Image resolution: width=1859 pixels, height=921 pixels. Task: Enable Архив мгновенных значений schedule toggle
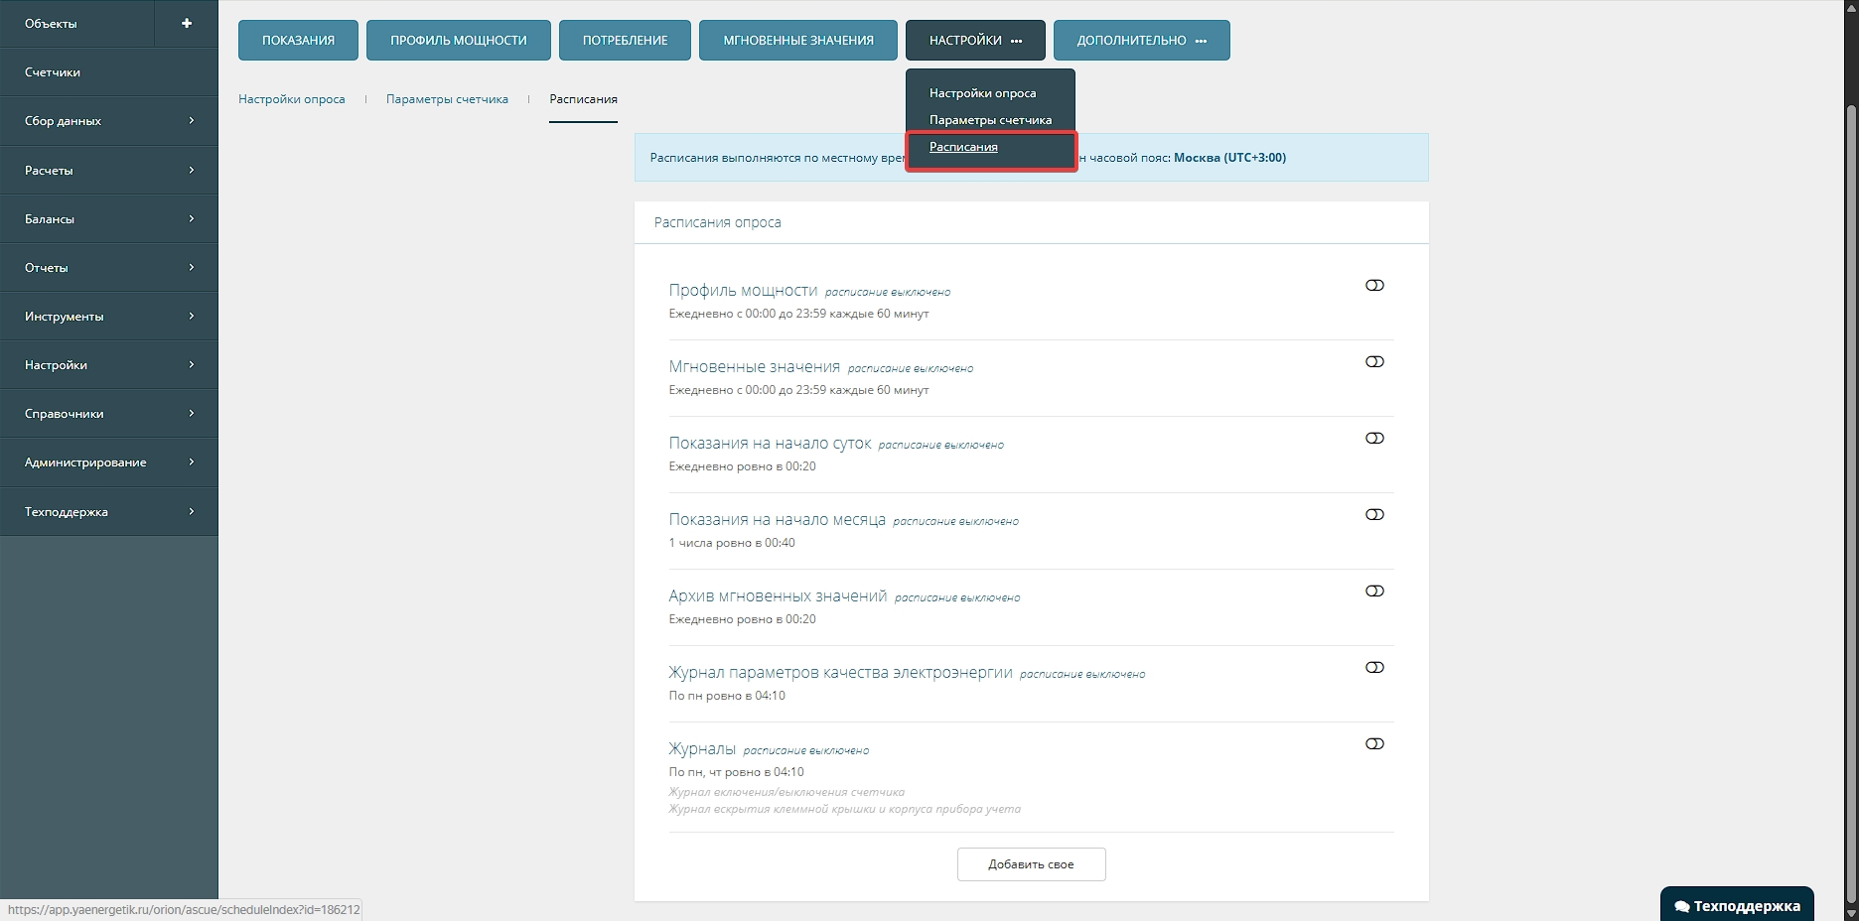click(1374, 592)
